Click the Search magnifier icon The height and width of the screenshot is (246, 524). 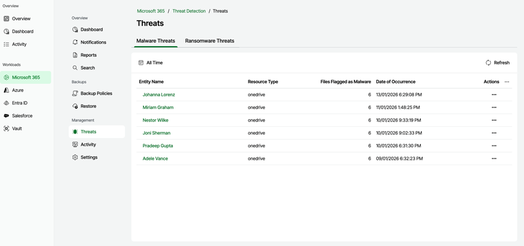[75, 68]
